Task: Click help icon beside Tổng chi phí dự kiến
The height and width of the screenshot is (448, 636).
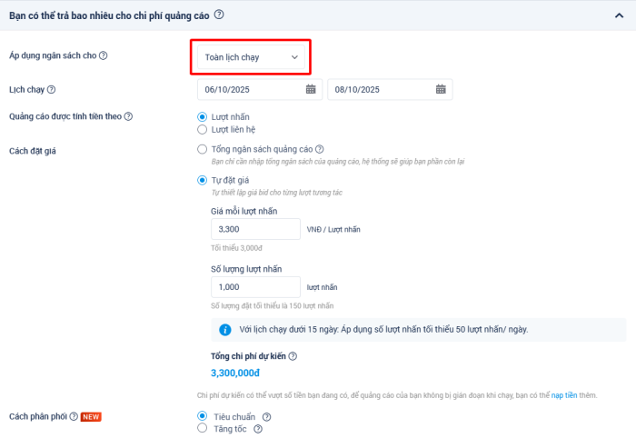Action: click(x=293, y=357)
